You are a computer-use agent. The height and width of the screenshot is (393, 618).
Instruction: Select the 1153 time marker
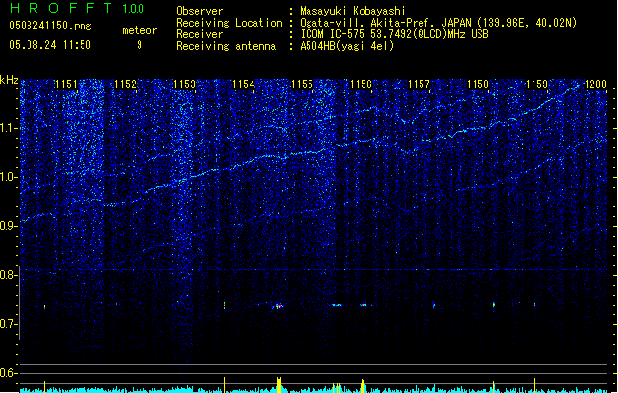184,85
